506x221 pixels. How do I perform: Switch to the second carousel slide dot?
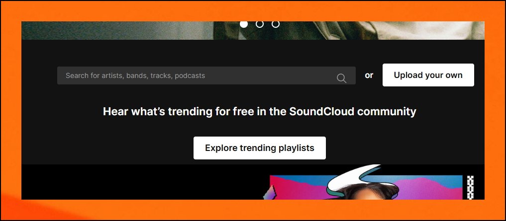259,24
